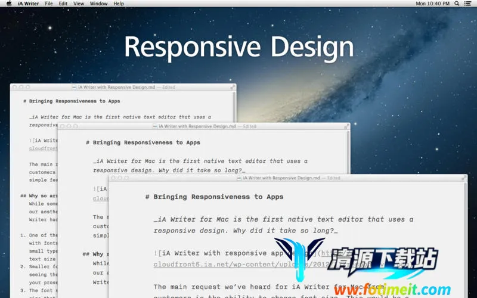This screenshot has height=298, width=477.
Task: Enter full screen on the middle window
Action: [346, 126]
